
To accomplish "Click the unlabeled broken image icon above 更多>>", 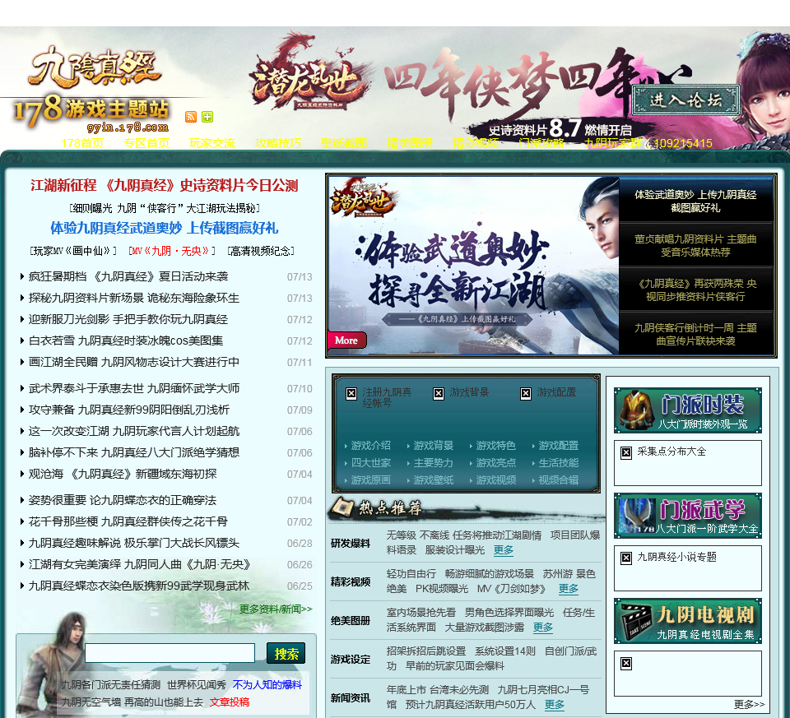I will (x=625, y=663).
